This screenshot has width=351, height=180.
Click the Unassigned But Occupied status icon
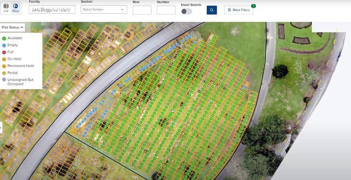pyautogui.click(x=4, y=80)
